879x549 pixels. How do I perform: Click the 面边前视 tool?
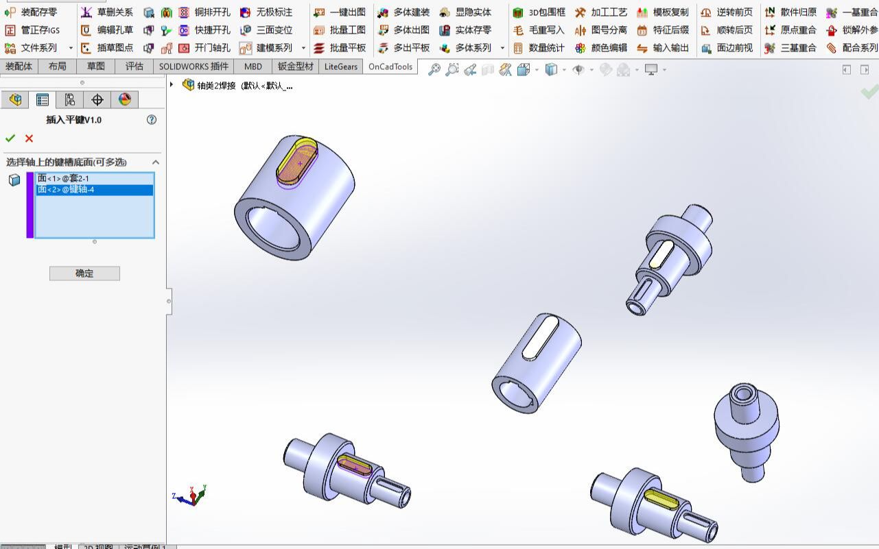[727, 47]
